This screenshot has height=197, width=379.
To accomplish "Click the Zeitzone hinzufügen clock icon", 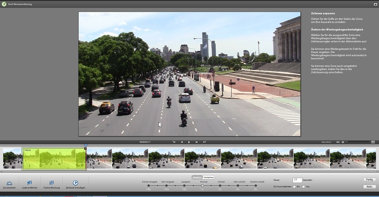I will (x=75, y=183).
